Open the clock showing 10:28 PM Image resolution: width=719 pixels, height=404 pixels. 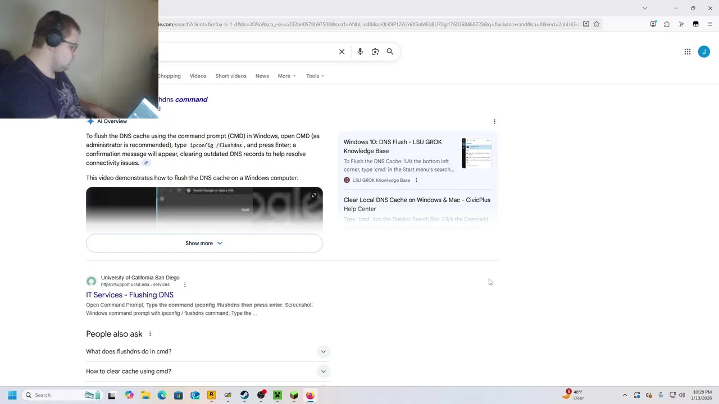pyautogui.click(x=702, y=395)
